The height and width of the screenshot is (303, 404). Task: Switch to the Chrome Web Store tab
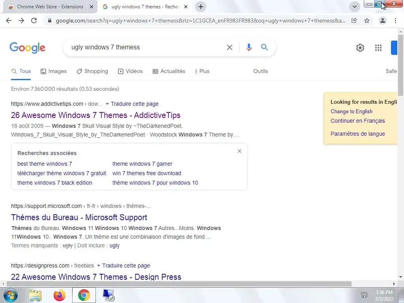50,7
